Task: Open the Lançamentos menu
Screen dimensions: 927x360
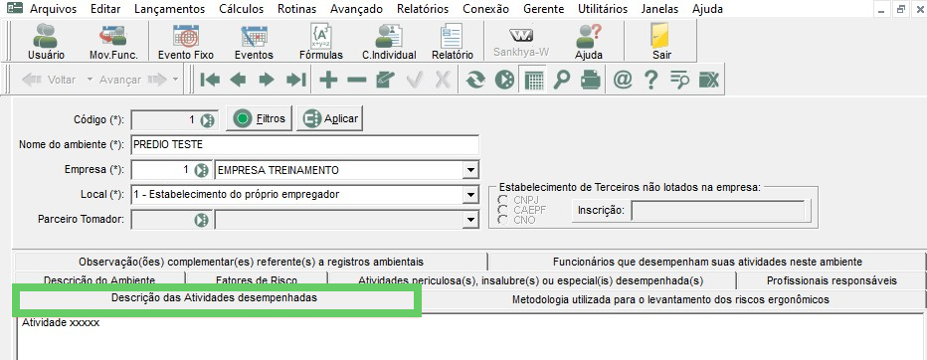Action: coord(170,9)
